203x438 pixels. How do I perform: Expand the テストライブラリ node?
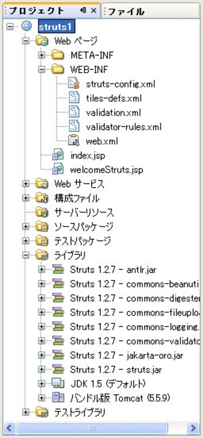(x=25, y=412)
